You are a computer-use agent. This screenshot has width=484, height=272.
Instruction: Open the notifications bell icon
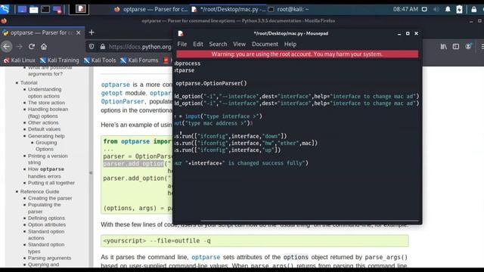tap(448, 9)
